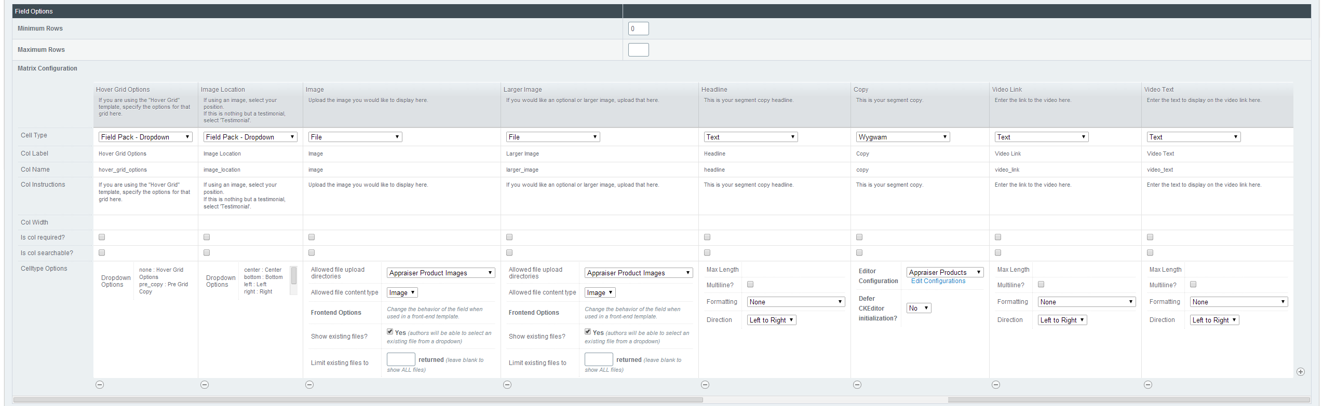The height and width of the screenshot is (406, 1323).
Task: Edit Copy column label text
Action: pos(862,153)
